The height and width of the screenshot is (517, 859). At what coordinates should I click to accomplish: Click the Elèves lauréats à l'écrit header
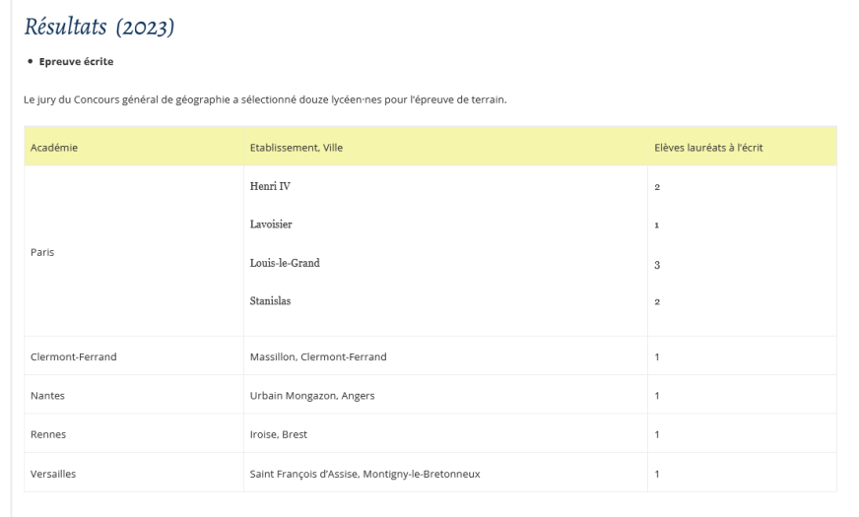[x=708, y=148]
